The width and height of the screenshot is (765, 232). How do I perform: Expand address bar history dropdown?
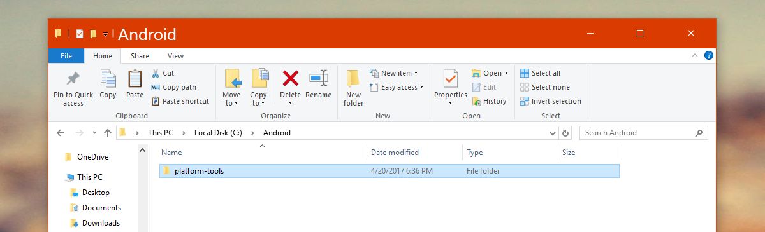pyautogui.click(x=552, y=133)
